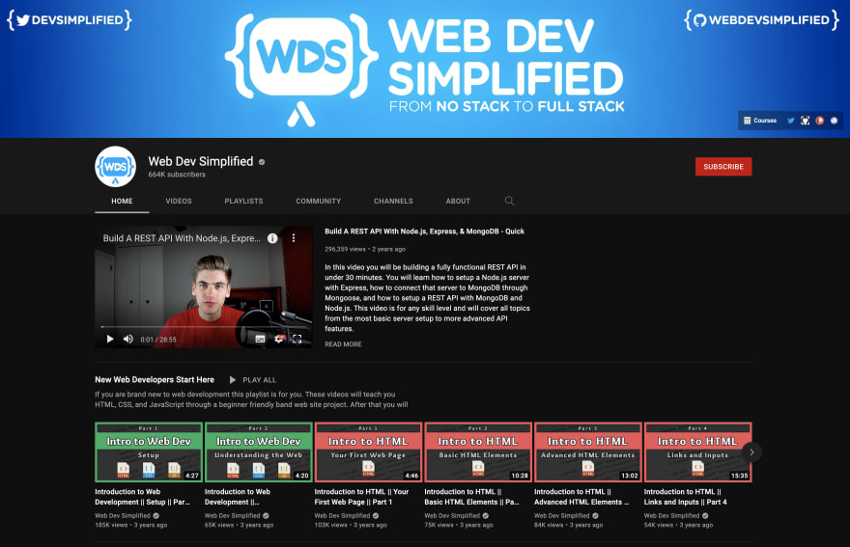This screenshot has width=850, height=547.
Task: Open GitHub link in banner links bar
Action: 805,121
